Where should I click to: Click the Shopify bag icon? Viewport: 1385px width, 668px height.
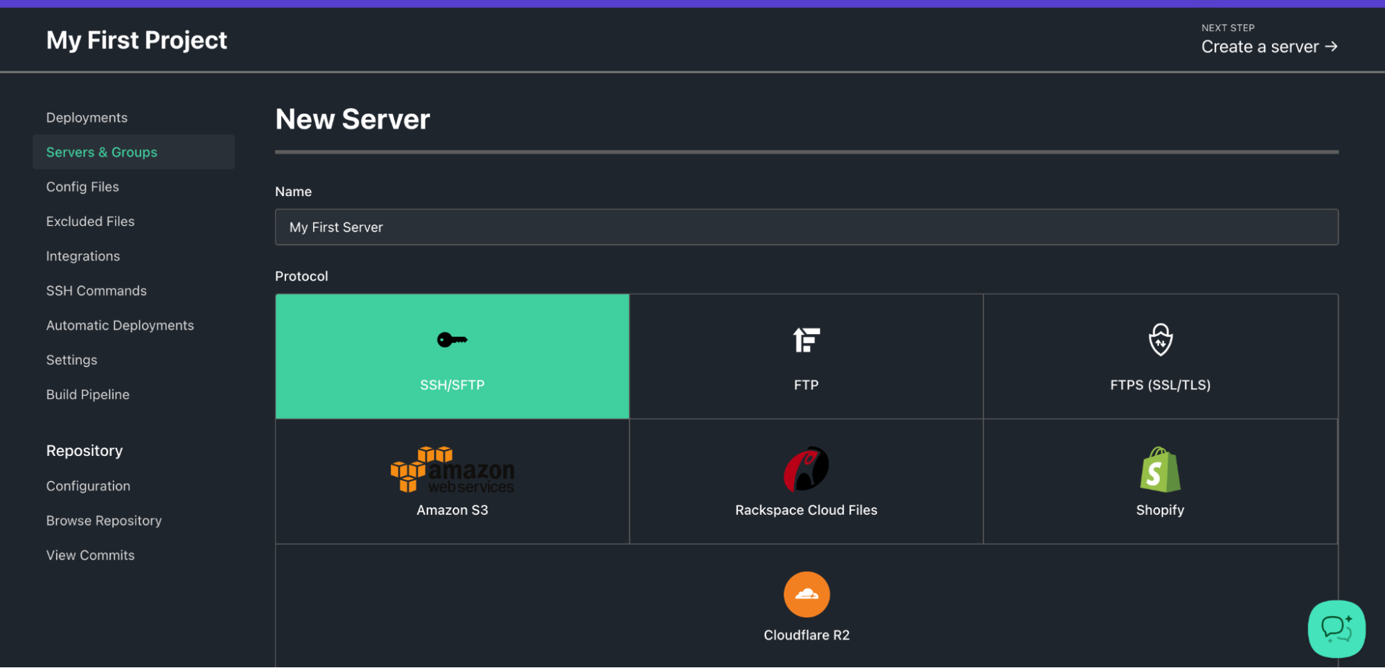(1160, 468)
